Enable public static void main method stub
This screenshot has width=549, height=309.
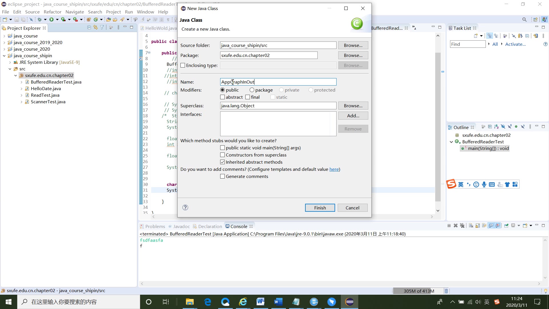223,148
